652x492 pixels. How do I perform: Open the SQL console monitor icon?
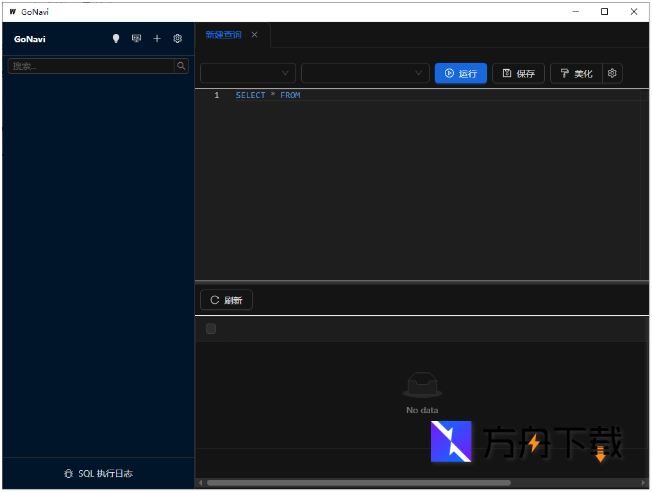(x=137, y=38)
